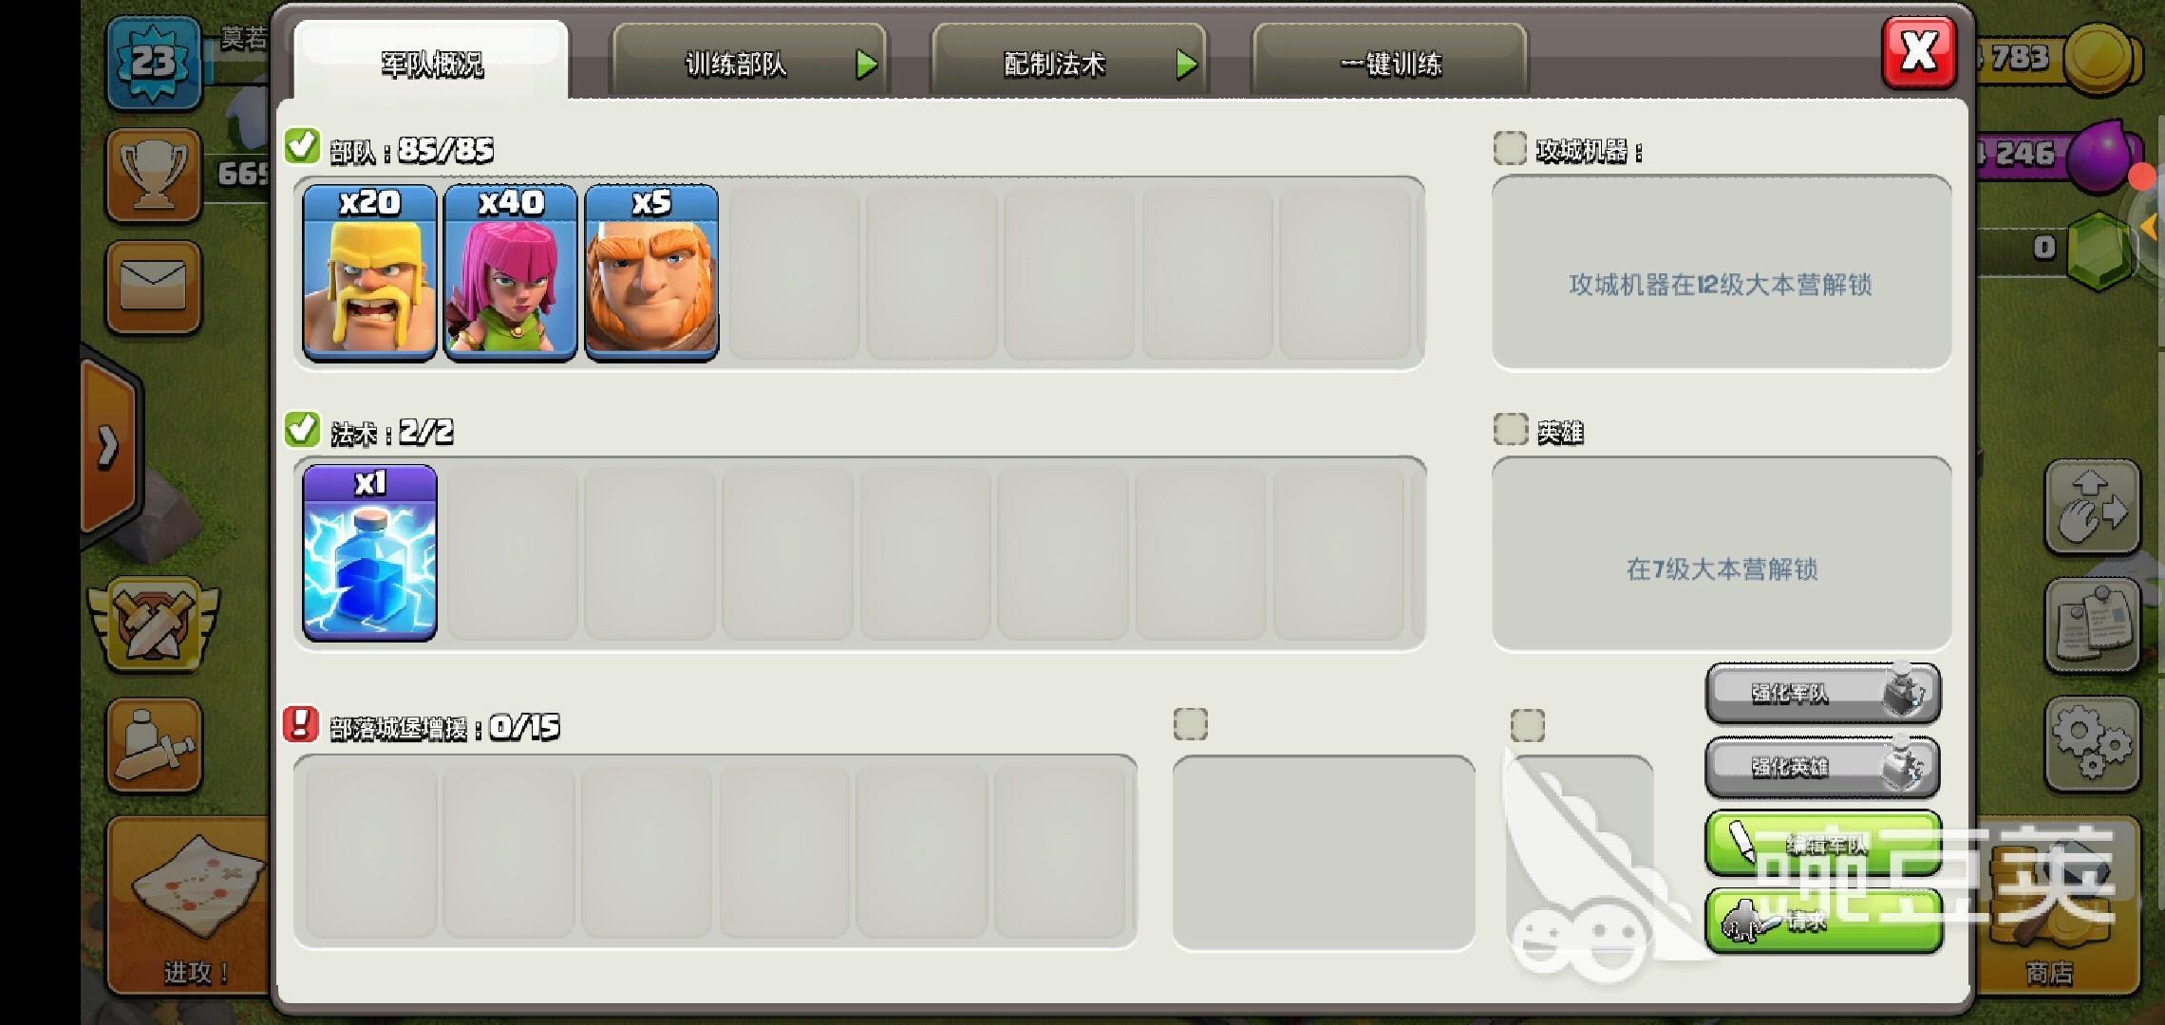Open the mailbox envelope icon
Viewport: 2165px width, 1025px height.
pos(153,288)
